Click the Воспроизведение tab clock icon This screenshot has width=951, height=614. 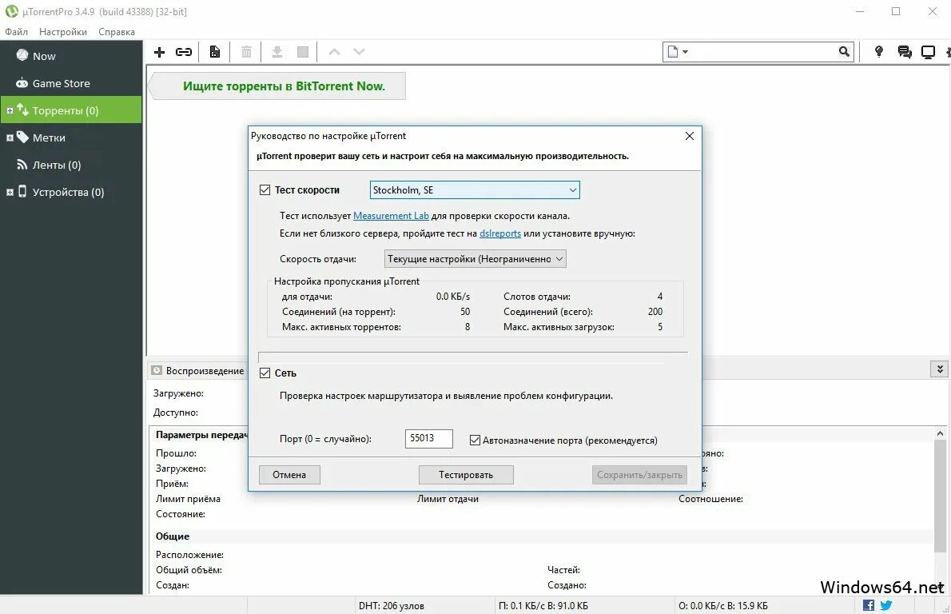(x=157, y=370)
